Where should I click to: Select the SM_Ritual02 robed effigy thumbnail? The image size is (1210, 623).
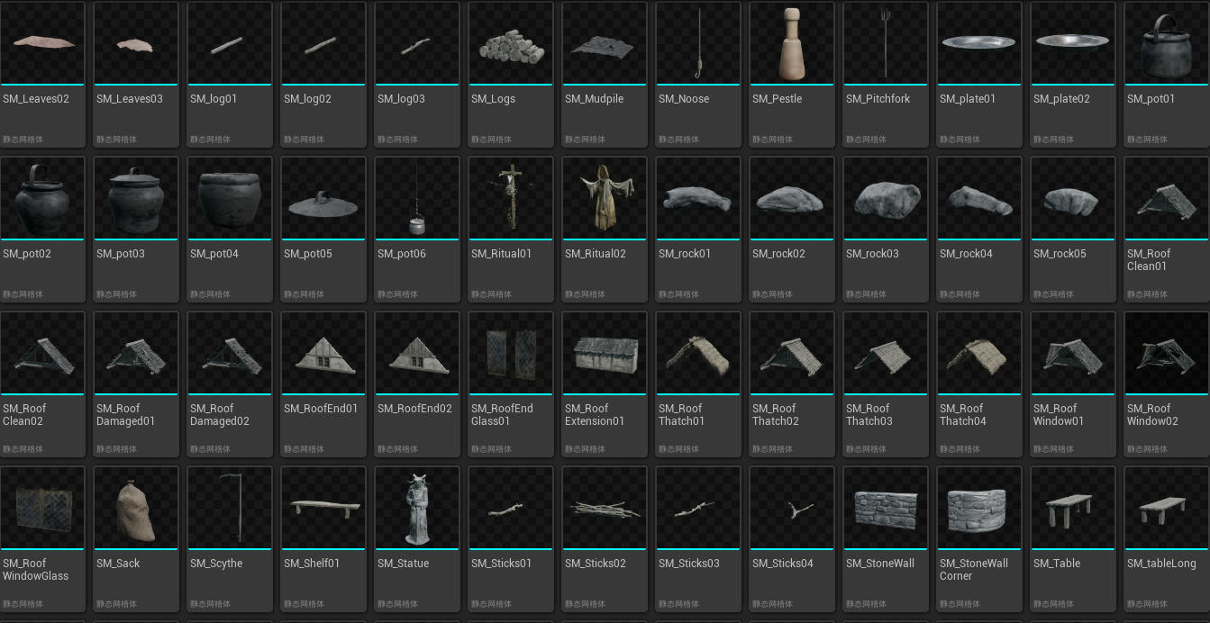click(x=605, y=198)
